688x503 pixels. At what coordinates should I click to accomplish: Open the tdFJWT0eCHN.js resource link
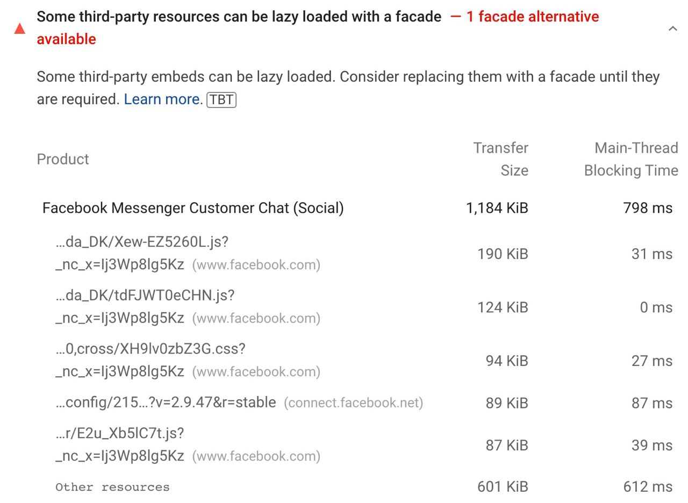145,306
